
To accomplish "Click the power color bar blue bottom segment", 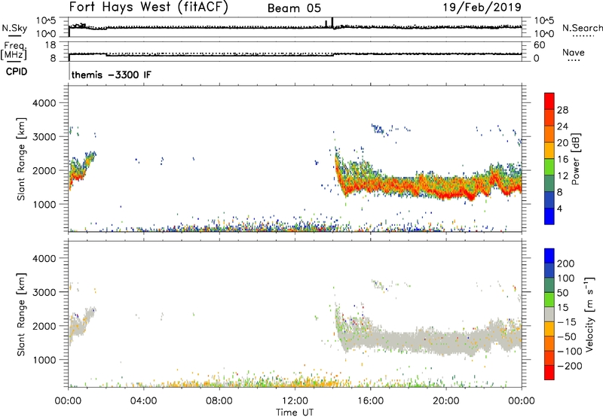I will point(549,216).
